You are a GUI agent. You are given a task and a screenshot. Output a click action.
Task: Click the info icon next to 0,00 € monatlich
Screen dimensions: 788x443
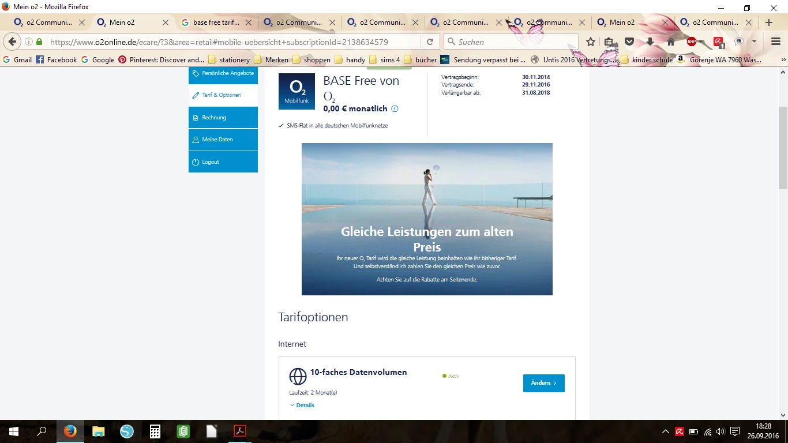click(x=395, y=109)
